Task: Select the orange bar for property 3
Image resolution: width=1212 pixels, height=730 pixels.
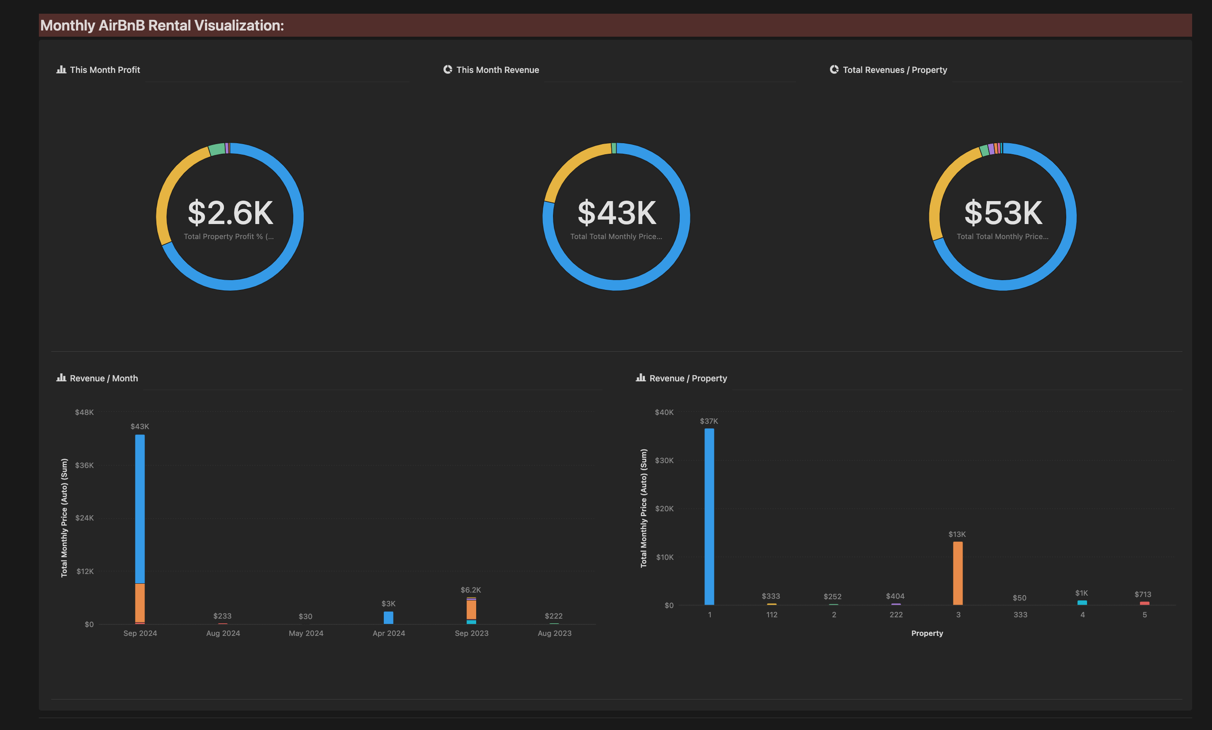Action: coord(958,573)
